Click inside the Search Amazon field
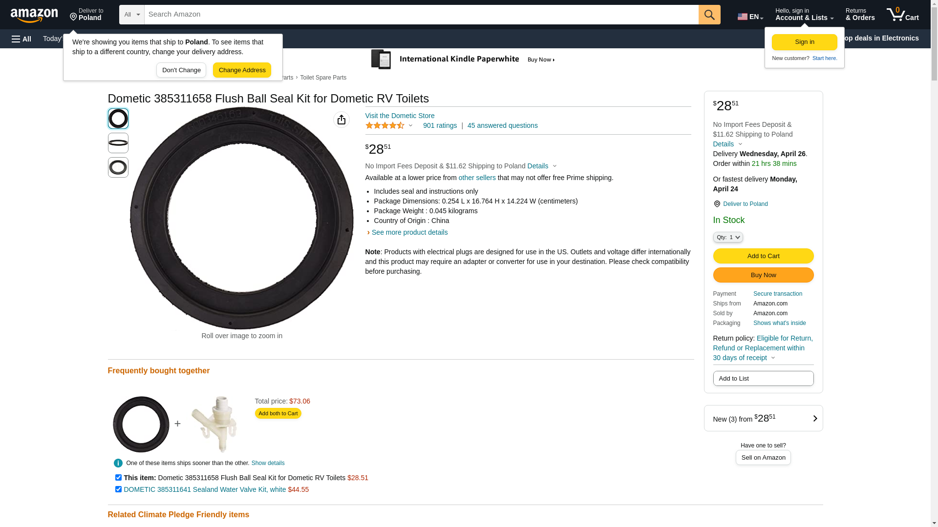 [x=421, y=15]
